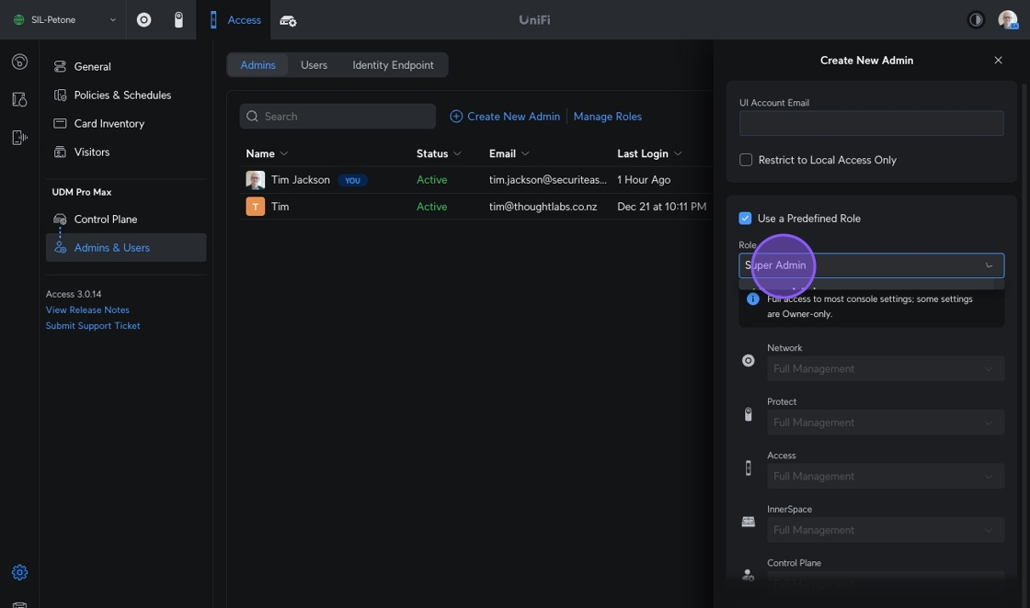This screenshot has width=1030, height=608.
Task: Close the Create New Admin panel
Action: click(998, 60)
